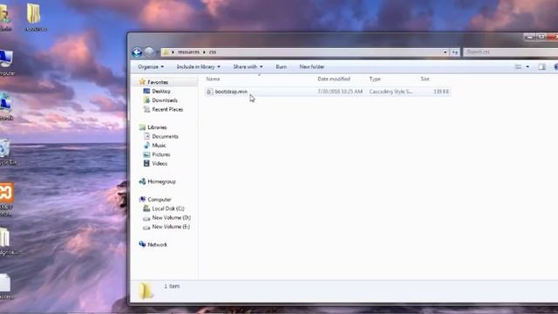Click the New Volume (D:) drive icon
This screenshot has width=558, height=314.
[x=146, y=218]
